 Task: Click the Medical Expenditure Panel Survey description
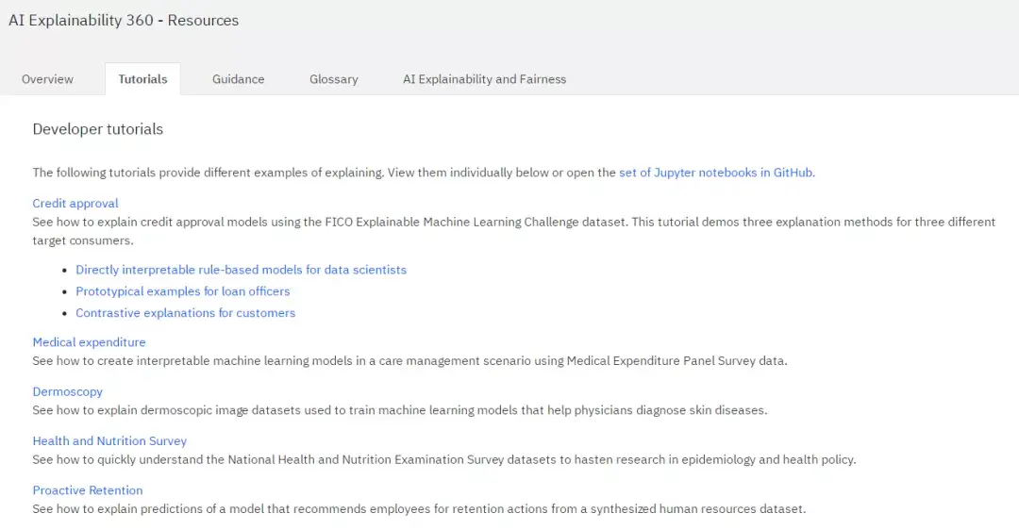pyautogui.click(x=409, y=360)
